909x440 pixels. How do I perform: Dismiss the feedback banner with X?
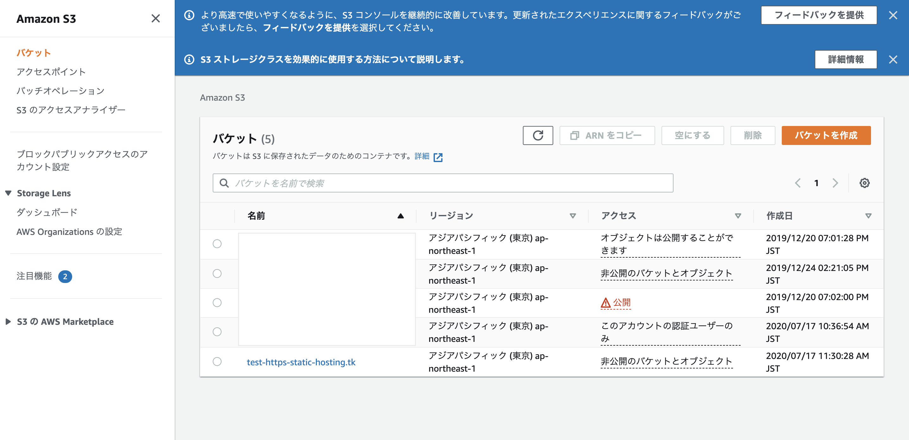[893, 15]
